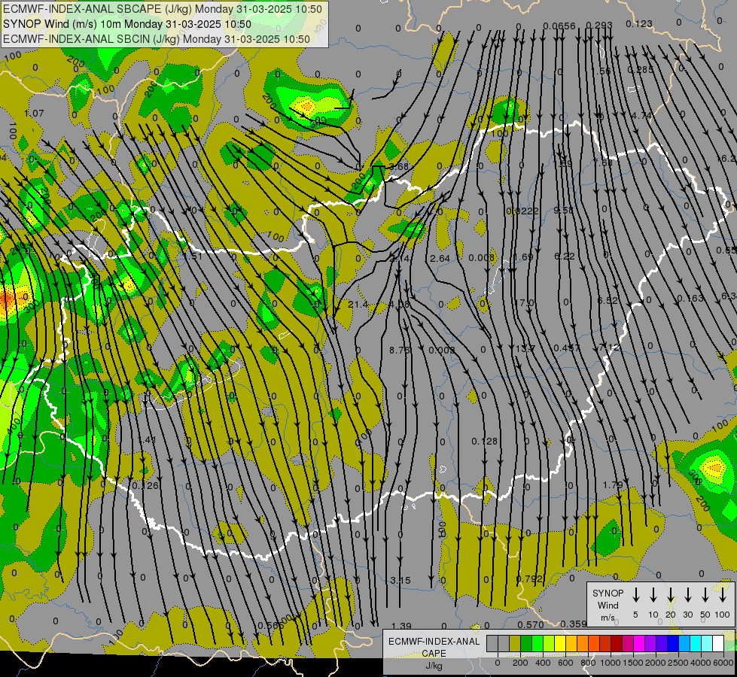Click the map value '1.79'
The height and width of the screenshot is (677, 737).
click(613, 485)
